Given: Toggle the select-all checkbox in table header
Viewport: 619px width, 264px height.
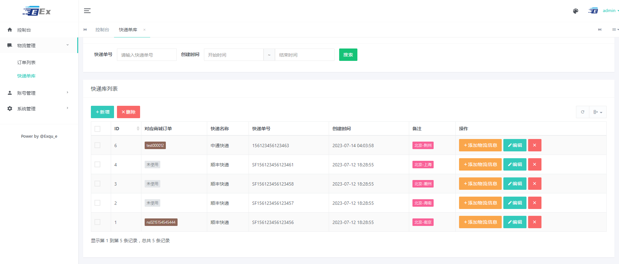Looking at the screenshot, I should [97, 129].
